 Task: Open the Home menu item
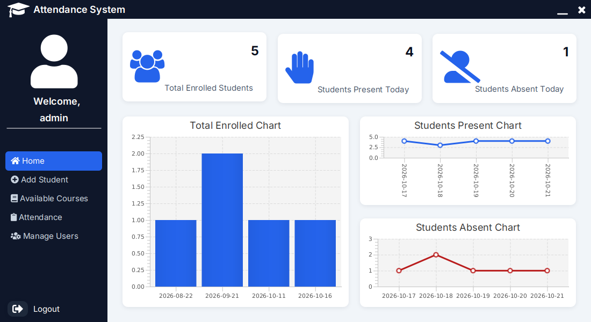pos(54,161)
